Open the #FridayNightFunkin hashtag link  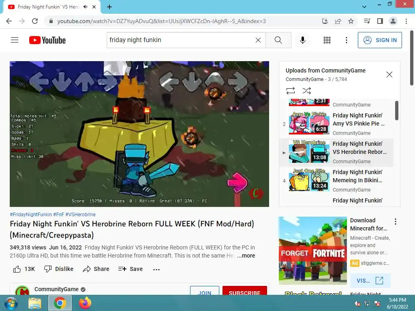pos(31,215)
